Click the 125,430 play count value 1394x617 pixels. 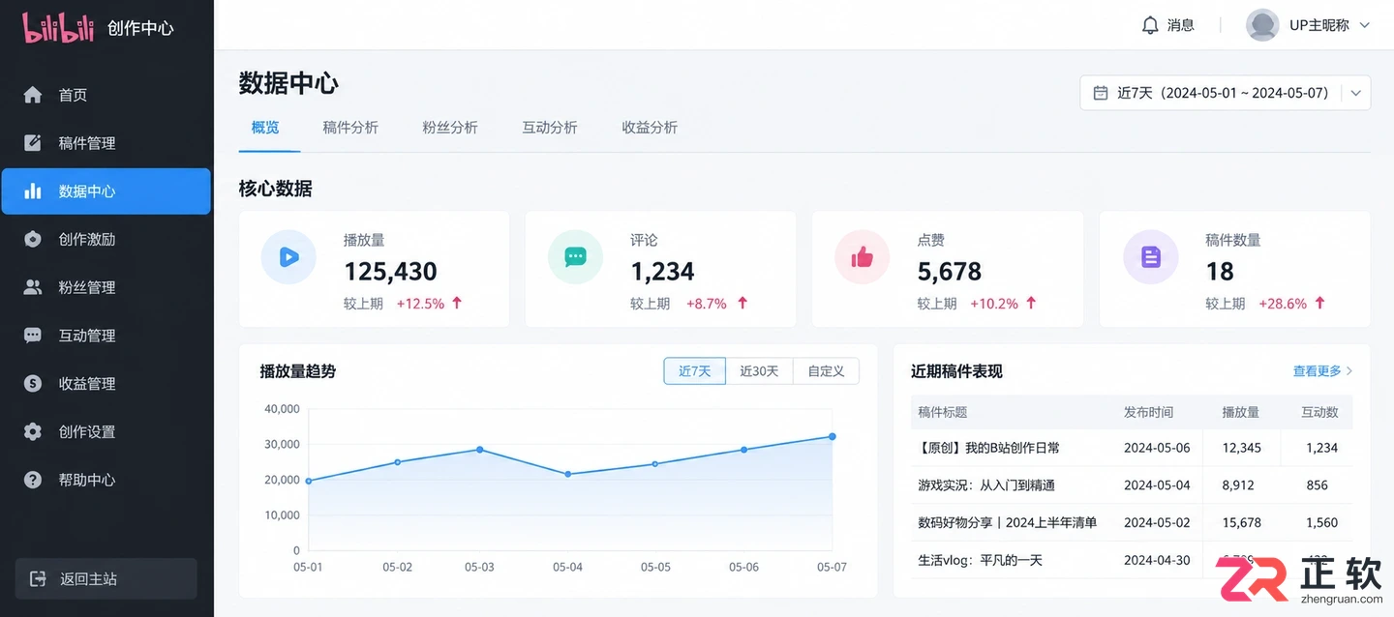[390, 272]
